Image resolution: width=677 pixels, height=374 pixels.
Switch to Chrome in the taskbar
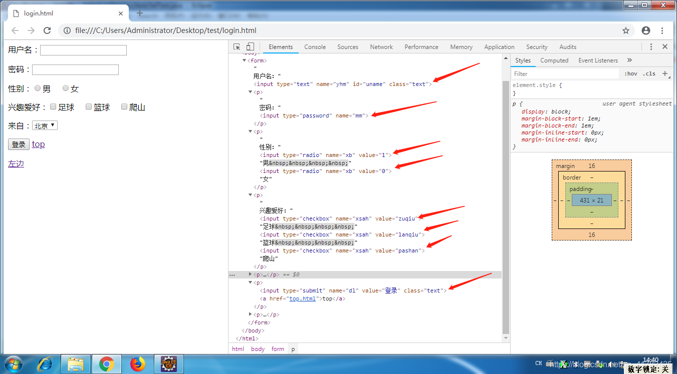point(106,364)
